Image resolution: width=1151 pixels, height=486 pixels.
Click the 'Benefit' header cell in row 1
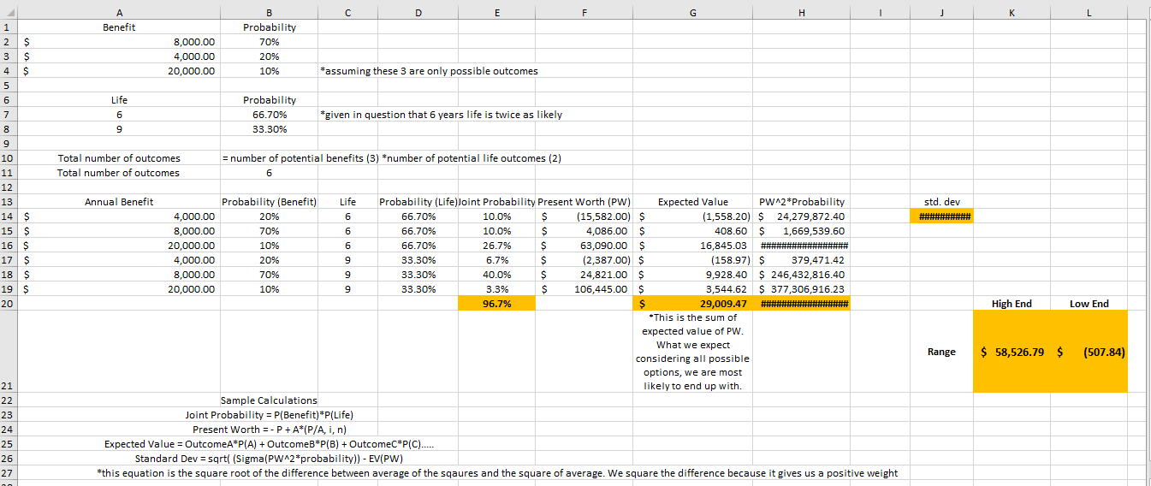click(119, 27)
